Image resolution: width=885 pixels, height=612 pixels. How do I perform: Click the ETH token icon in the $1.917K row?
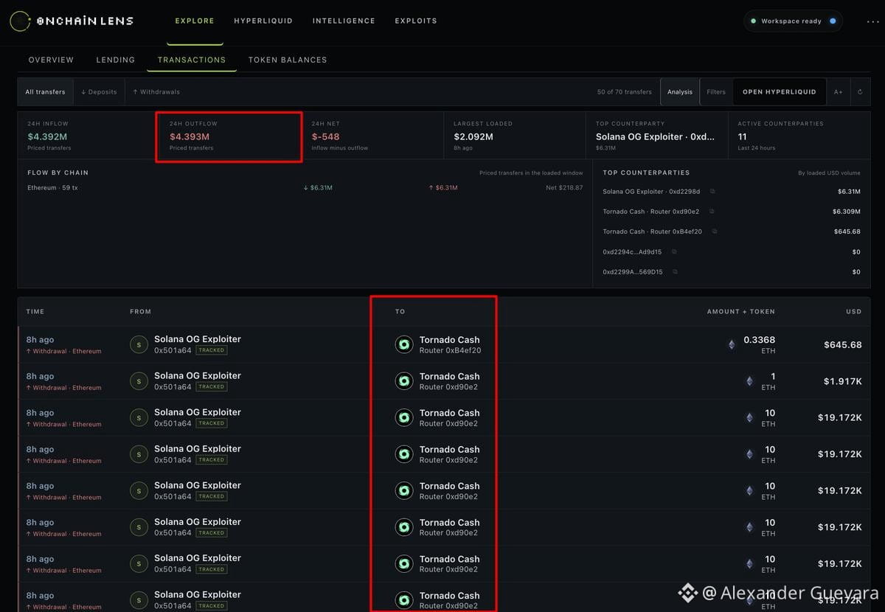750,381
